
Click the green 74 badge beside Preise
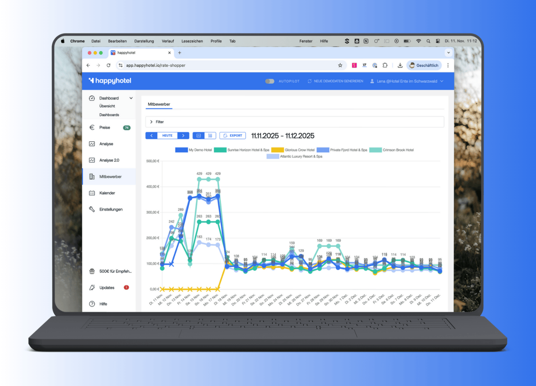126,128
